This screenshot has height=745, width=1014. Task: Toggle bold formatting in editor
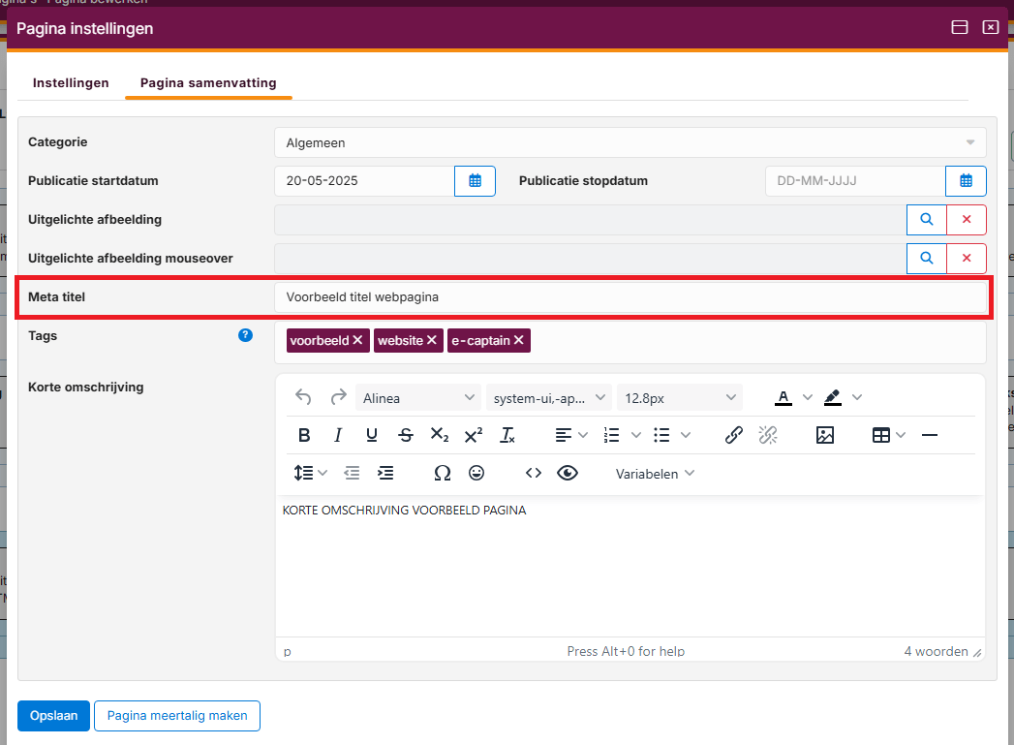[304, 435]
